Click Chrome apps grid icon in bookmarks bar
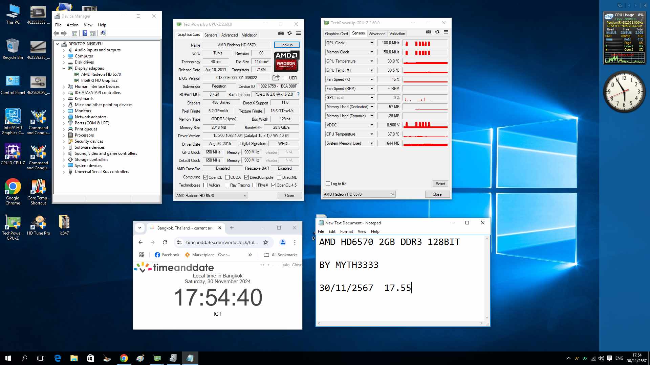This screenshot has height=365, width=650. pyautogui.click(x=142, y=255)
